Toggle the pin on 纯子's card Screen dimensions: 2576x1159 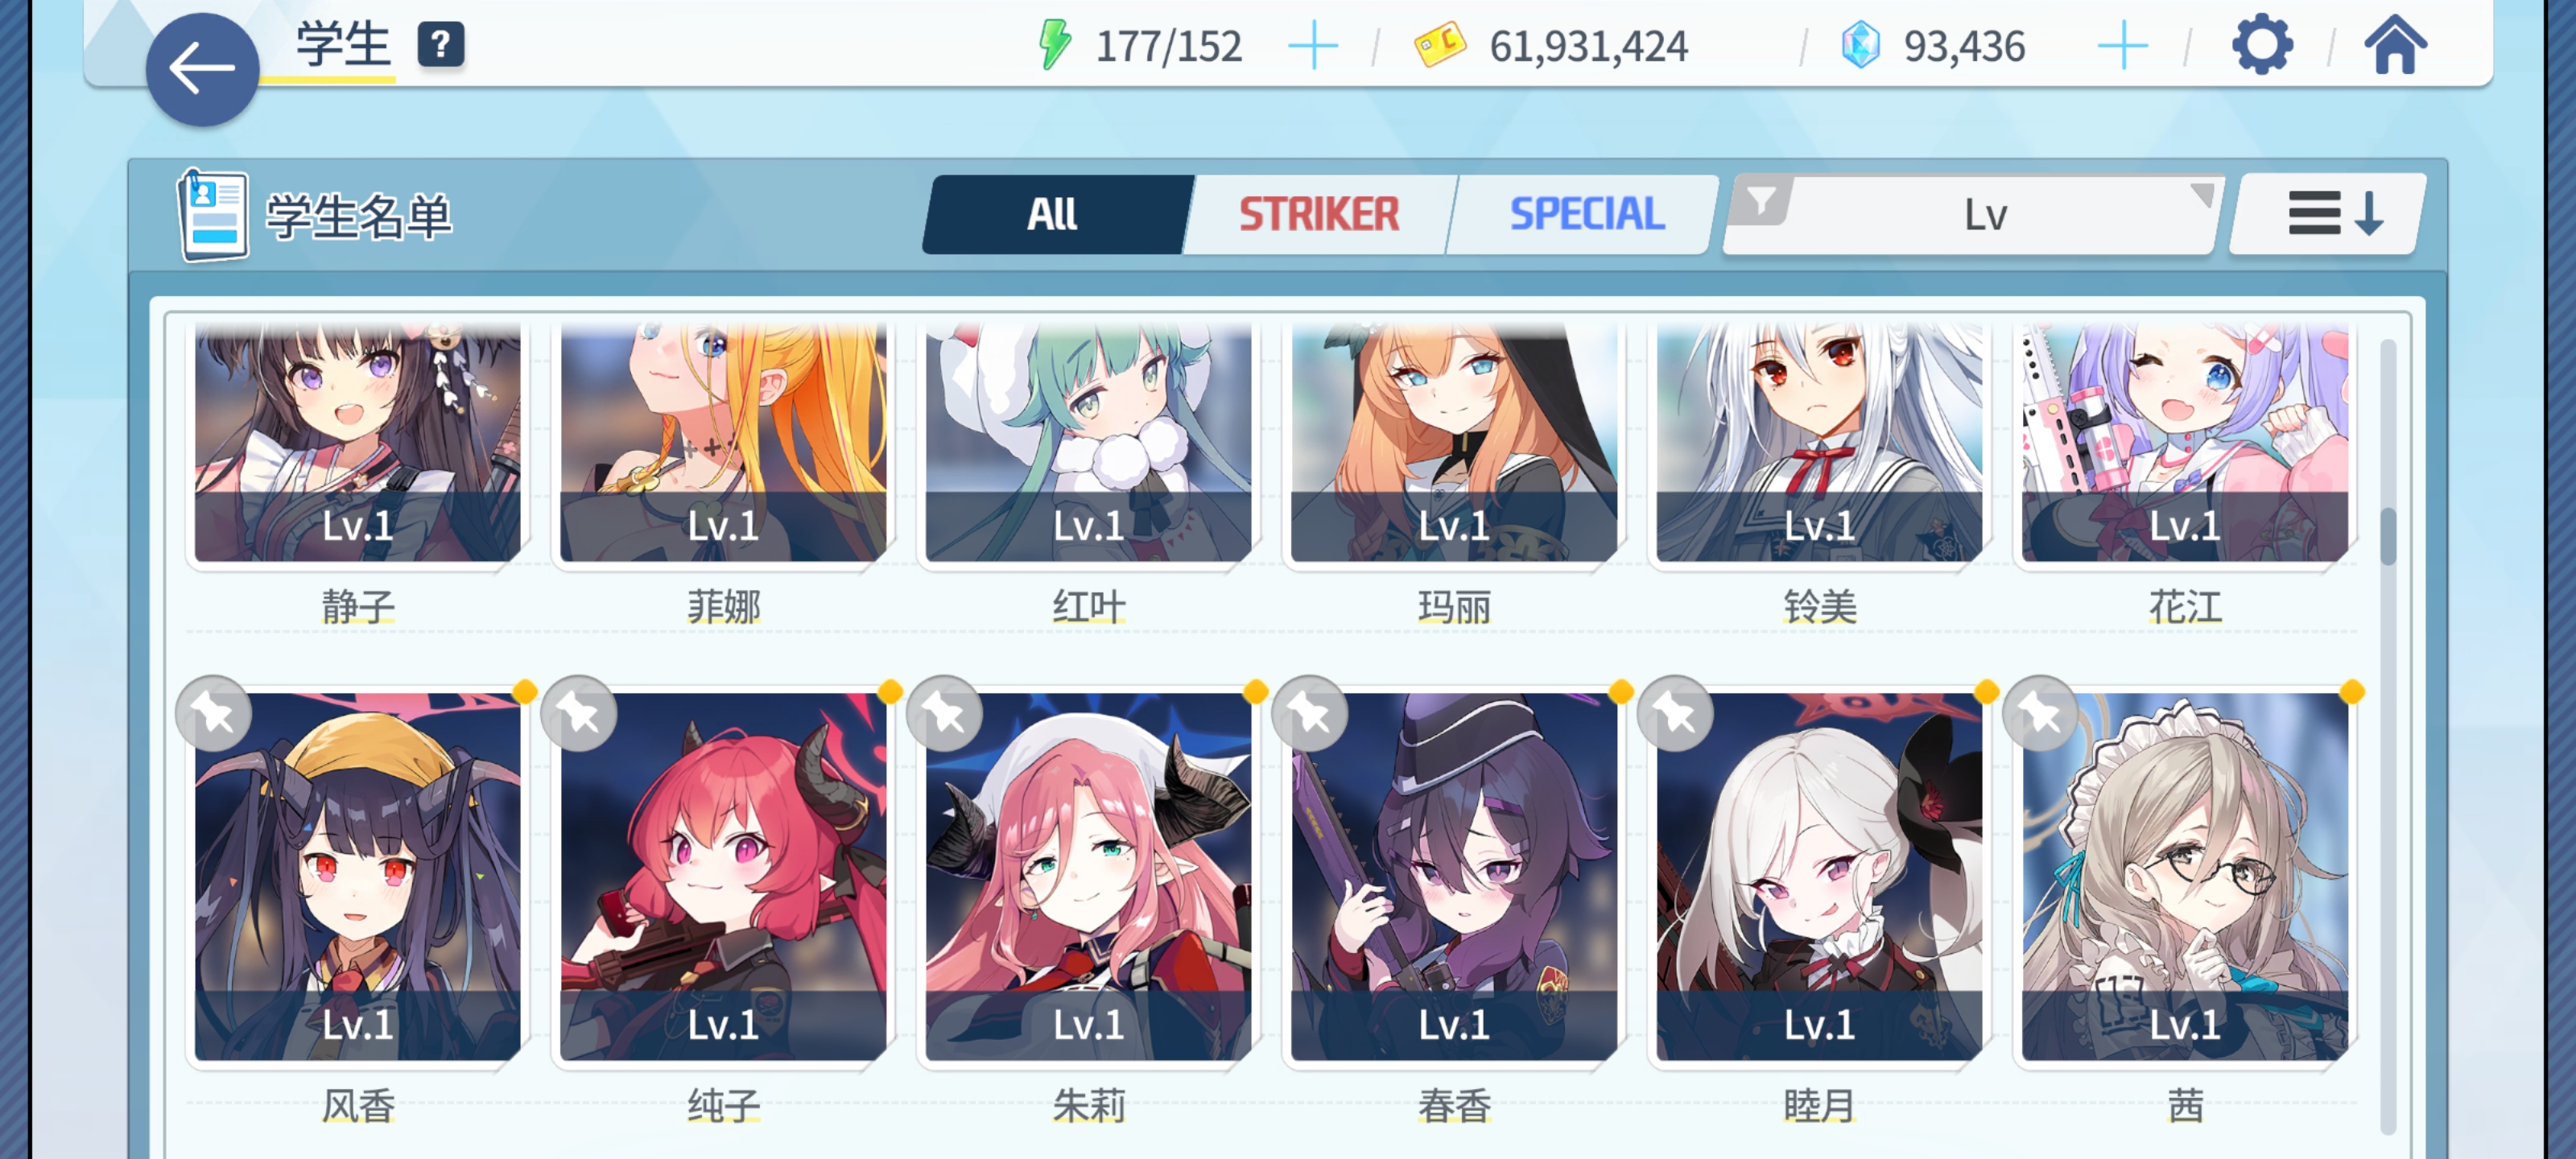pos(578,714)
